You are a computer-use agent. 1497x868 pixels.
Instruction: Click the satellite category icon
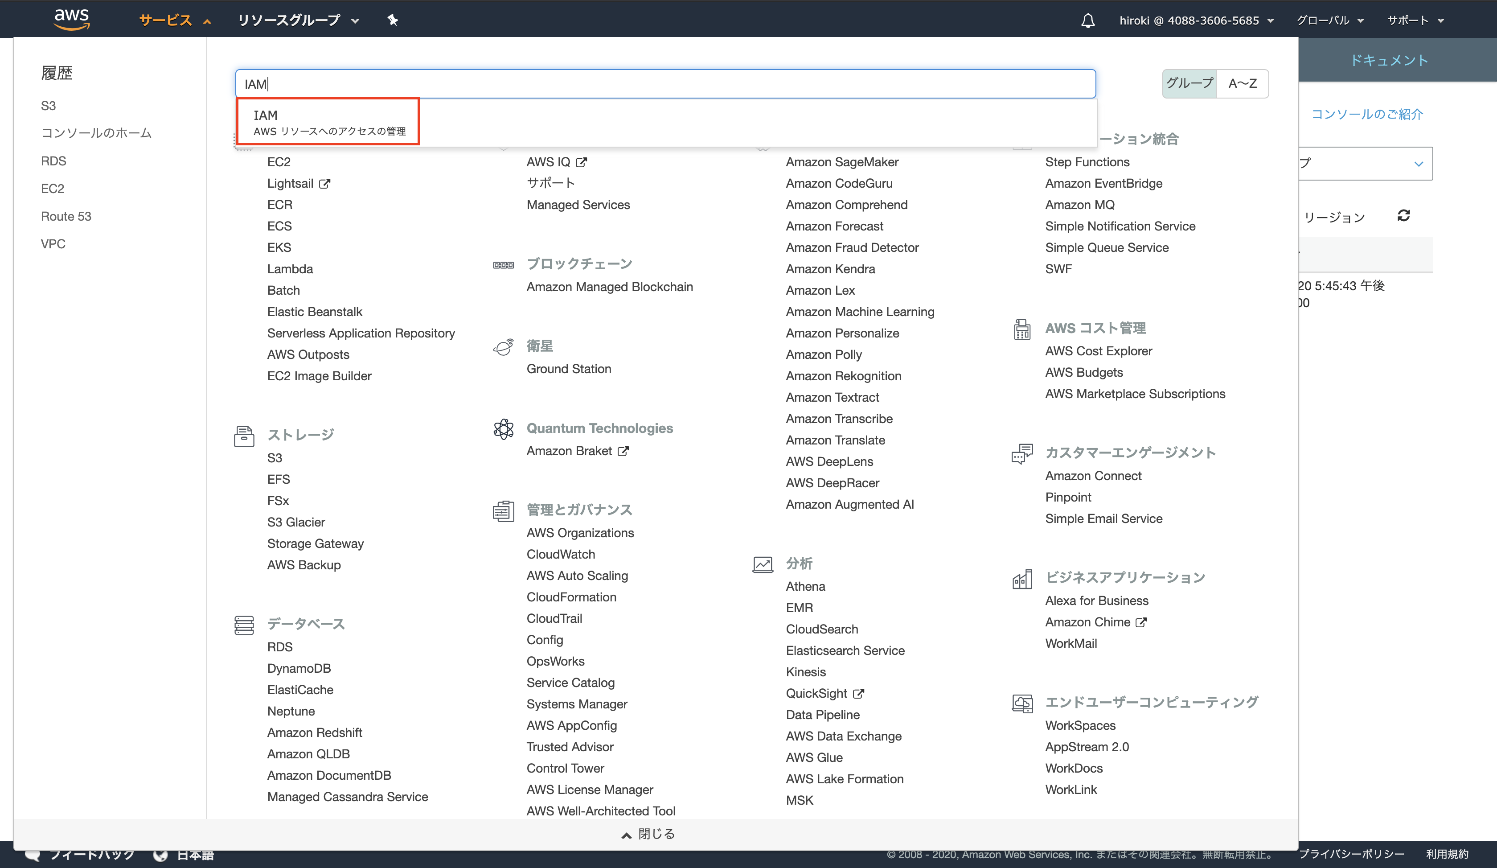503,347
